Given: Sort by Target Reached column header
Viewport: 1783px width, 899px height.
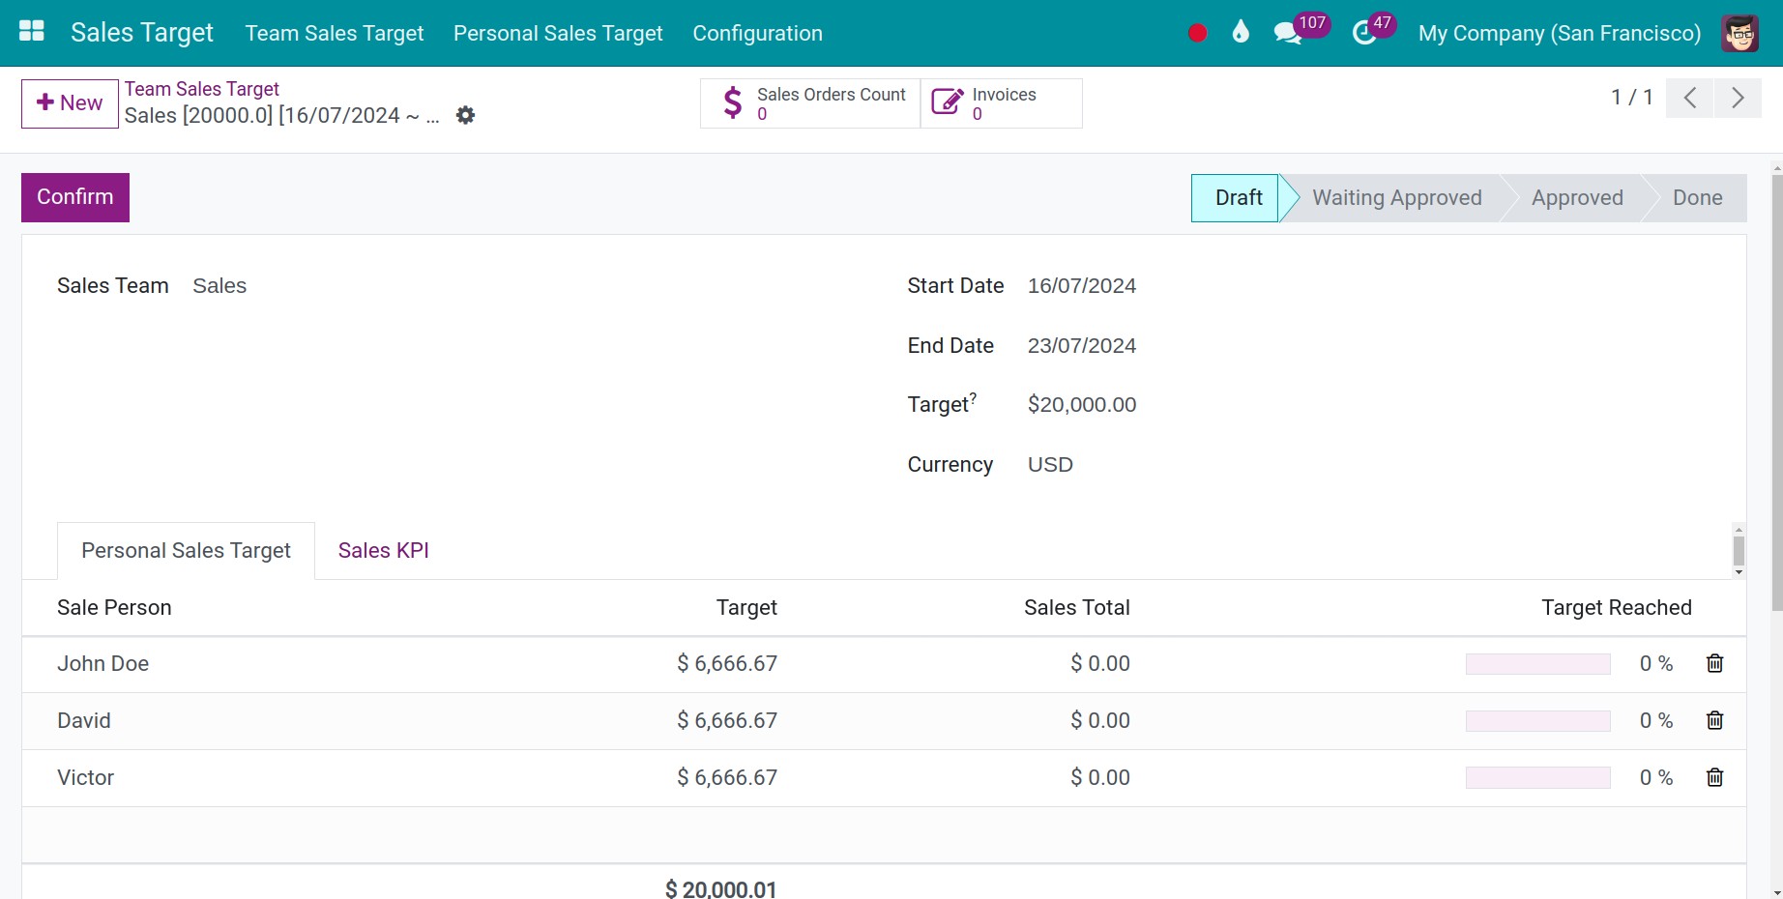Looking at the screenshot, I should pyautogui.click(x=1616, y=608).
